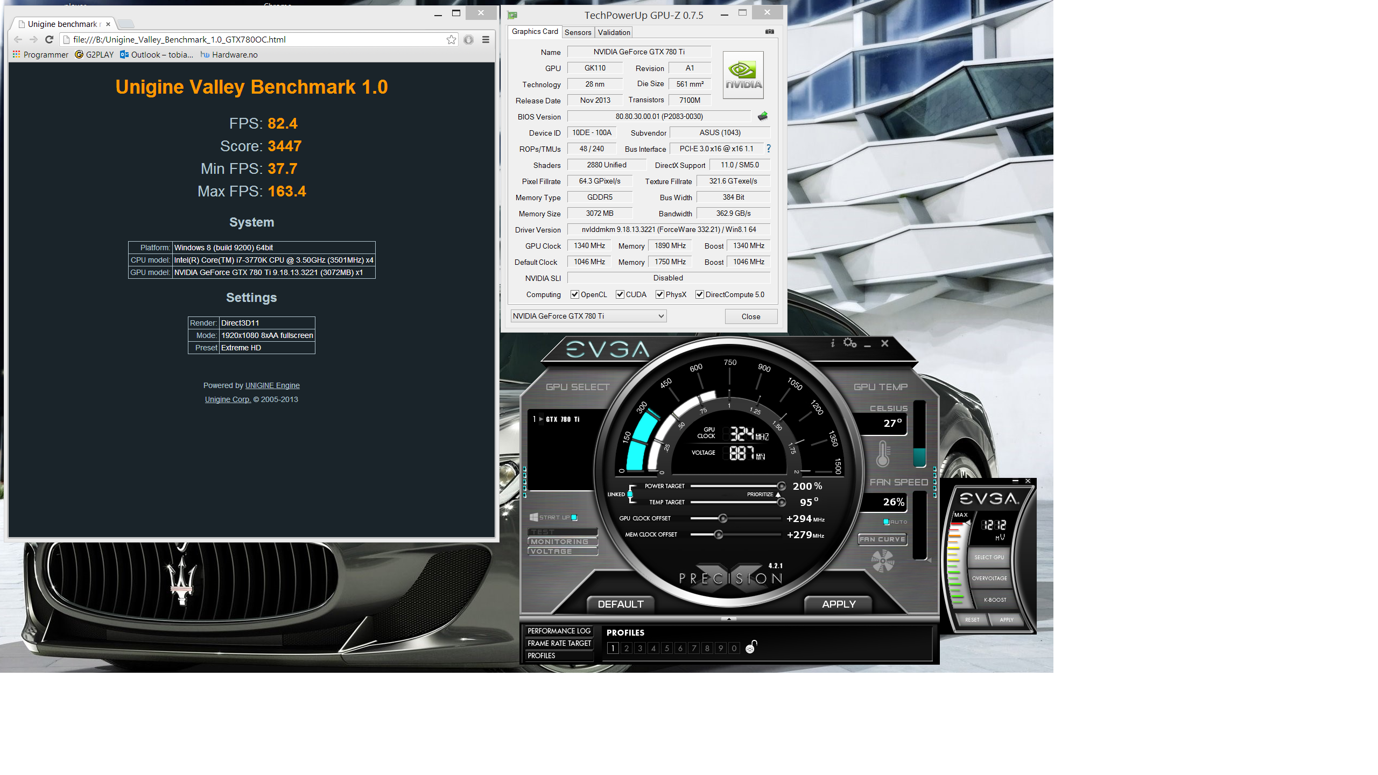Click Select GPU in voltage tuner

click(989, 558)
